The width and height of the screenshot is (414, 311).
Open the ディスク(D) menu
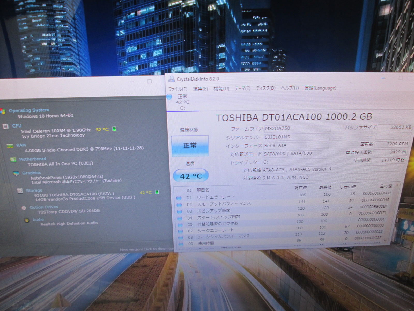point(265,88)
